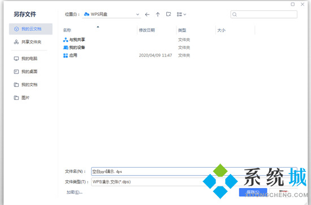Click the 文件名 input field
311x205 pixels.
tap(194, 171)
